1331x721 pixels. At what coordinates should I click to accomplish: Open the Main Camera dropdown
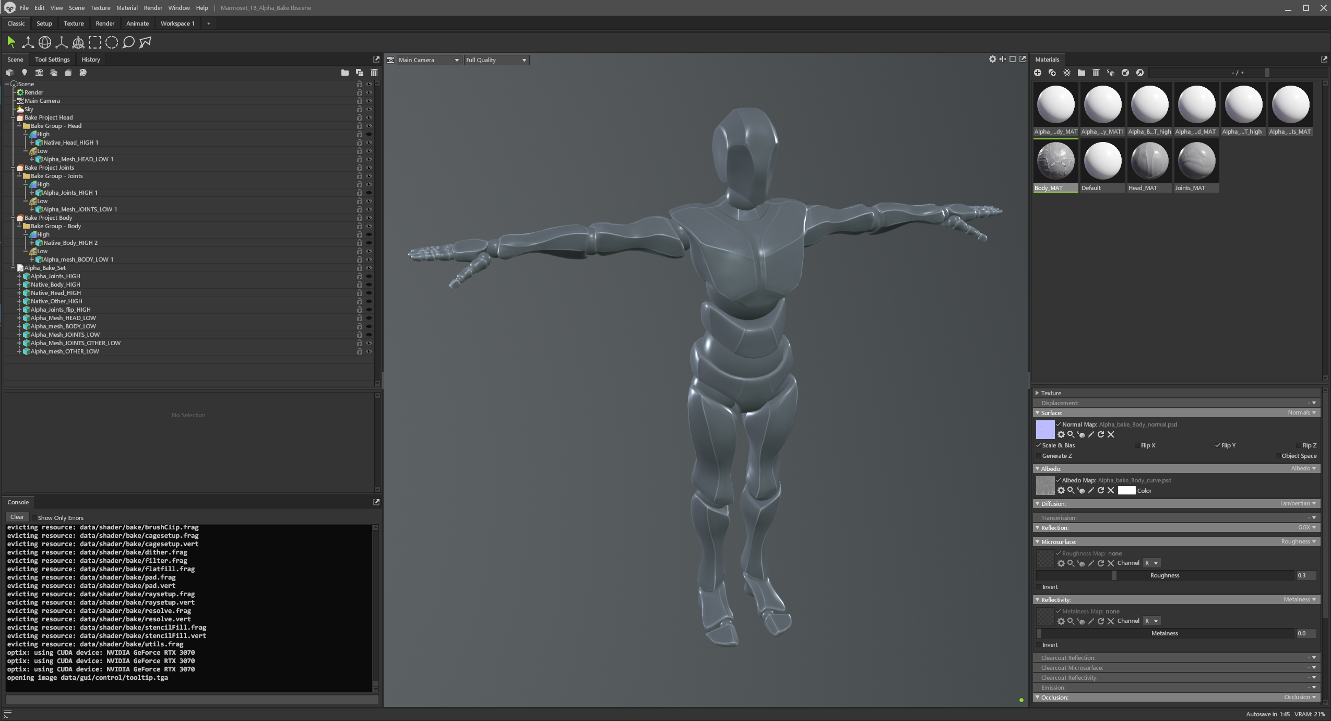[429, 60]
